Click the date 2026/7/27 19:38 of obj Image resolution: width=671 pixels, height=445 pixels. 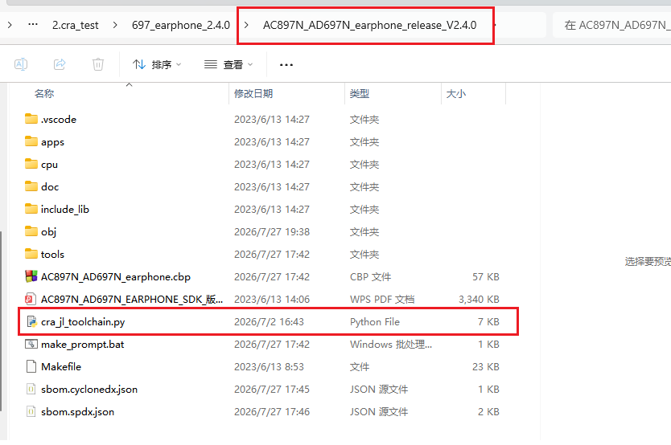[272, 232]
